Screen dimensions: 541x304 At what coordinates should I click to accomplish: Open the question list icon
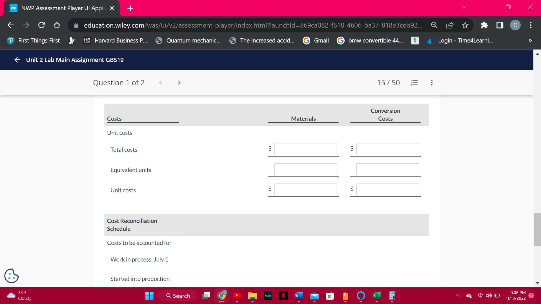(414, 83)
